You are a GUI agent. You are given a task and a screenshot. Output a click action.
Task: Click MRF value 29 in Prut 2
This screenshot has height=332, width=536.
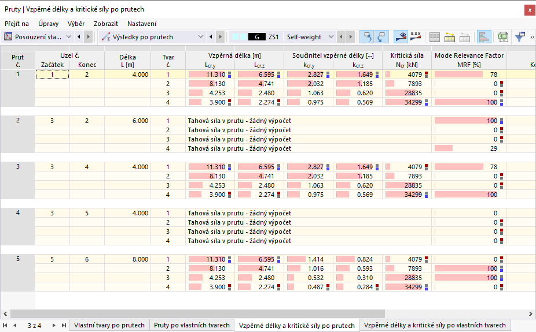click(x=469, y=148)
